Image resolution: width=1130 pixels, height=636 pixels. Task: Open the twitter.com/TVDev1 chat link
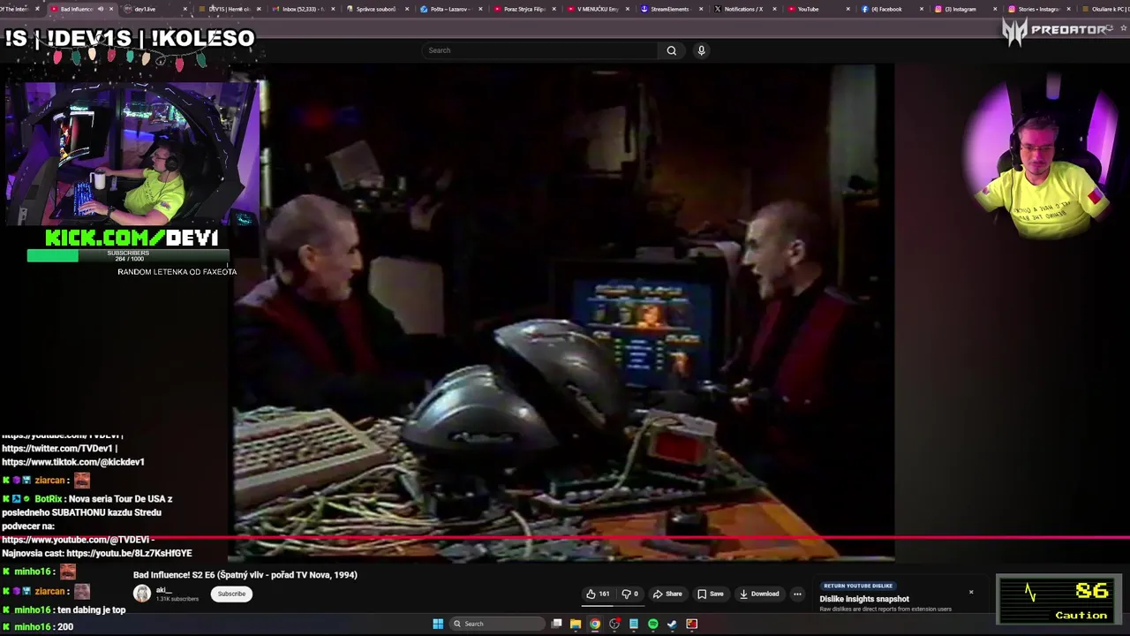coord(58,449)
